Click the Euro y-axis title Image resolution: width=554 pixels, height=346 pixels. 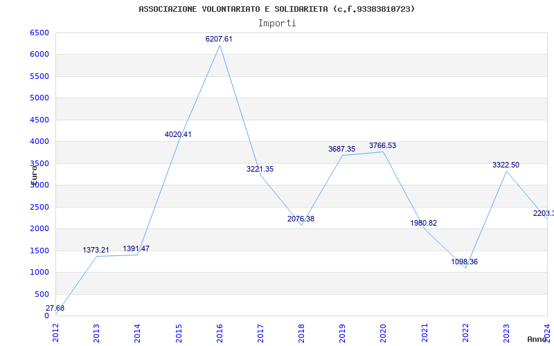tap(33, 175)
